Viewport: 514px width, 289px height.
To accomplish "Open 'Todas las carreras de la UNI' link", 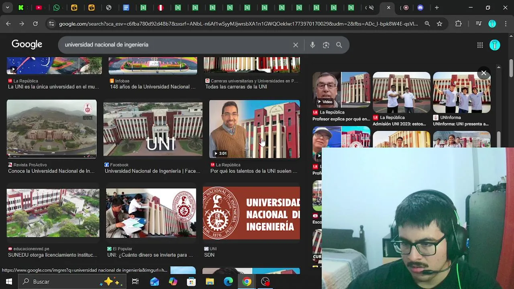I will point(236,87).
